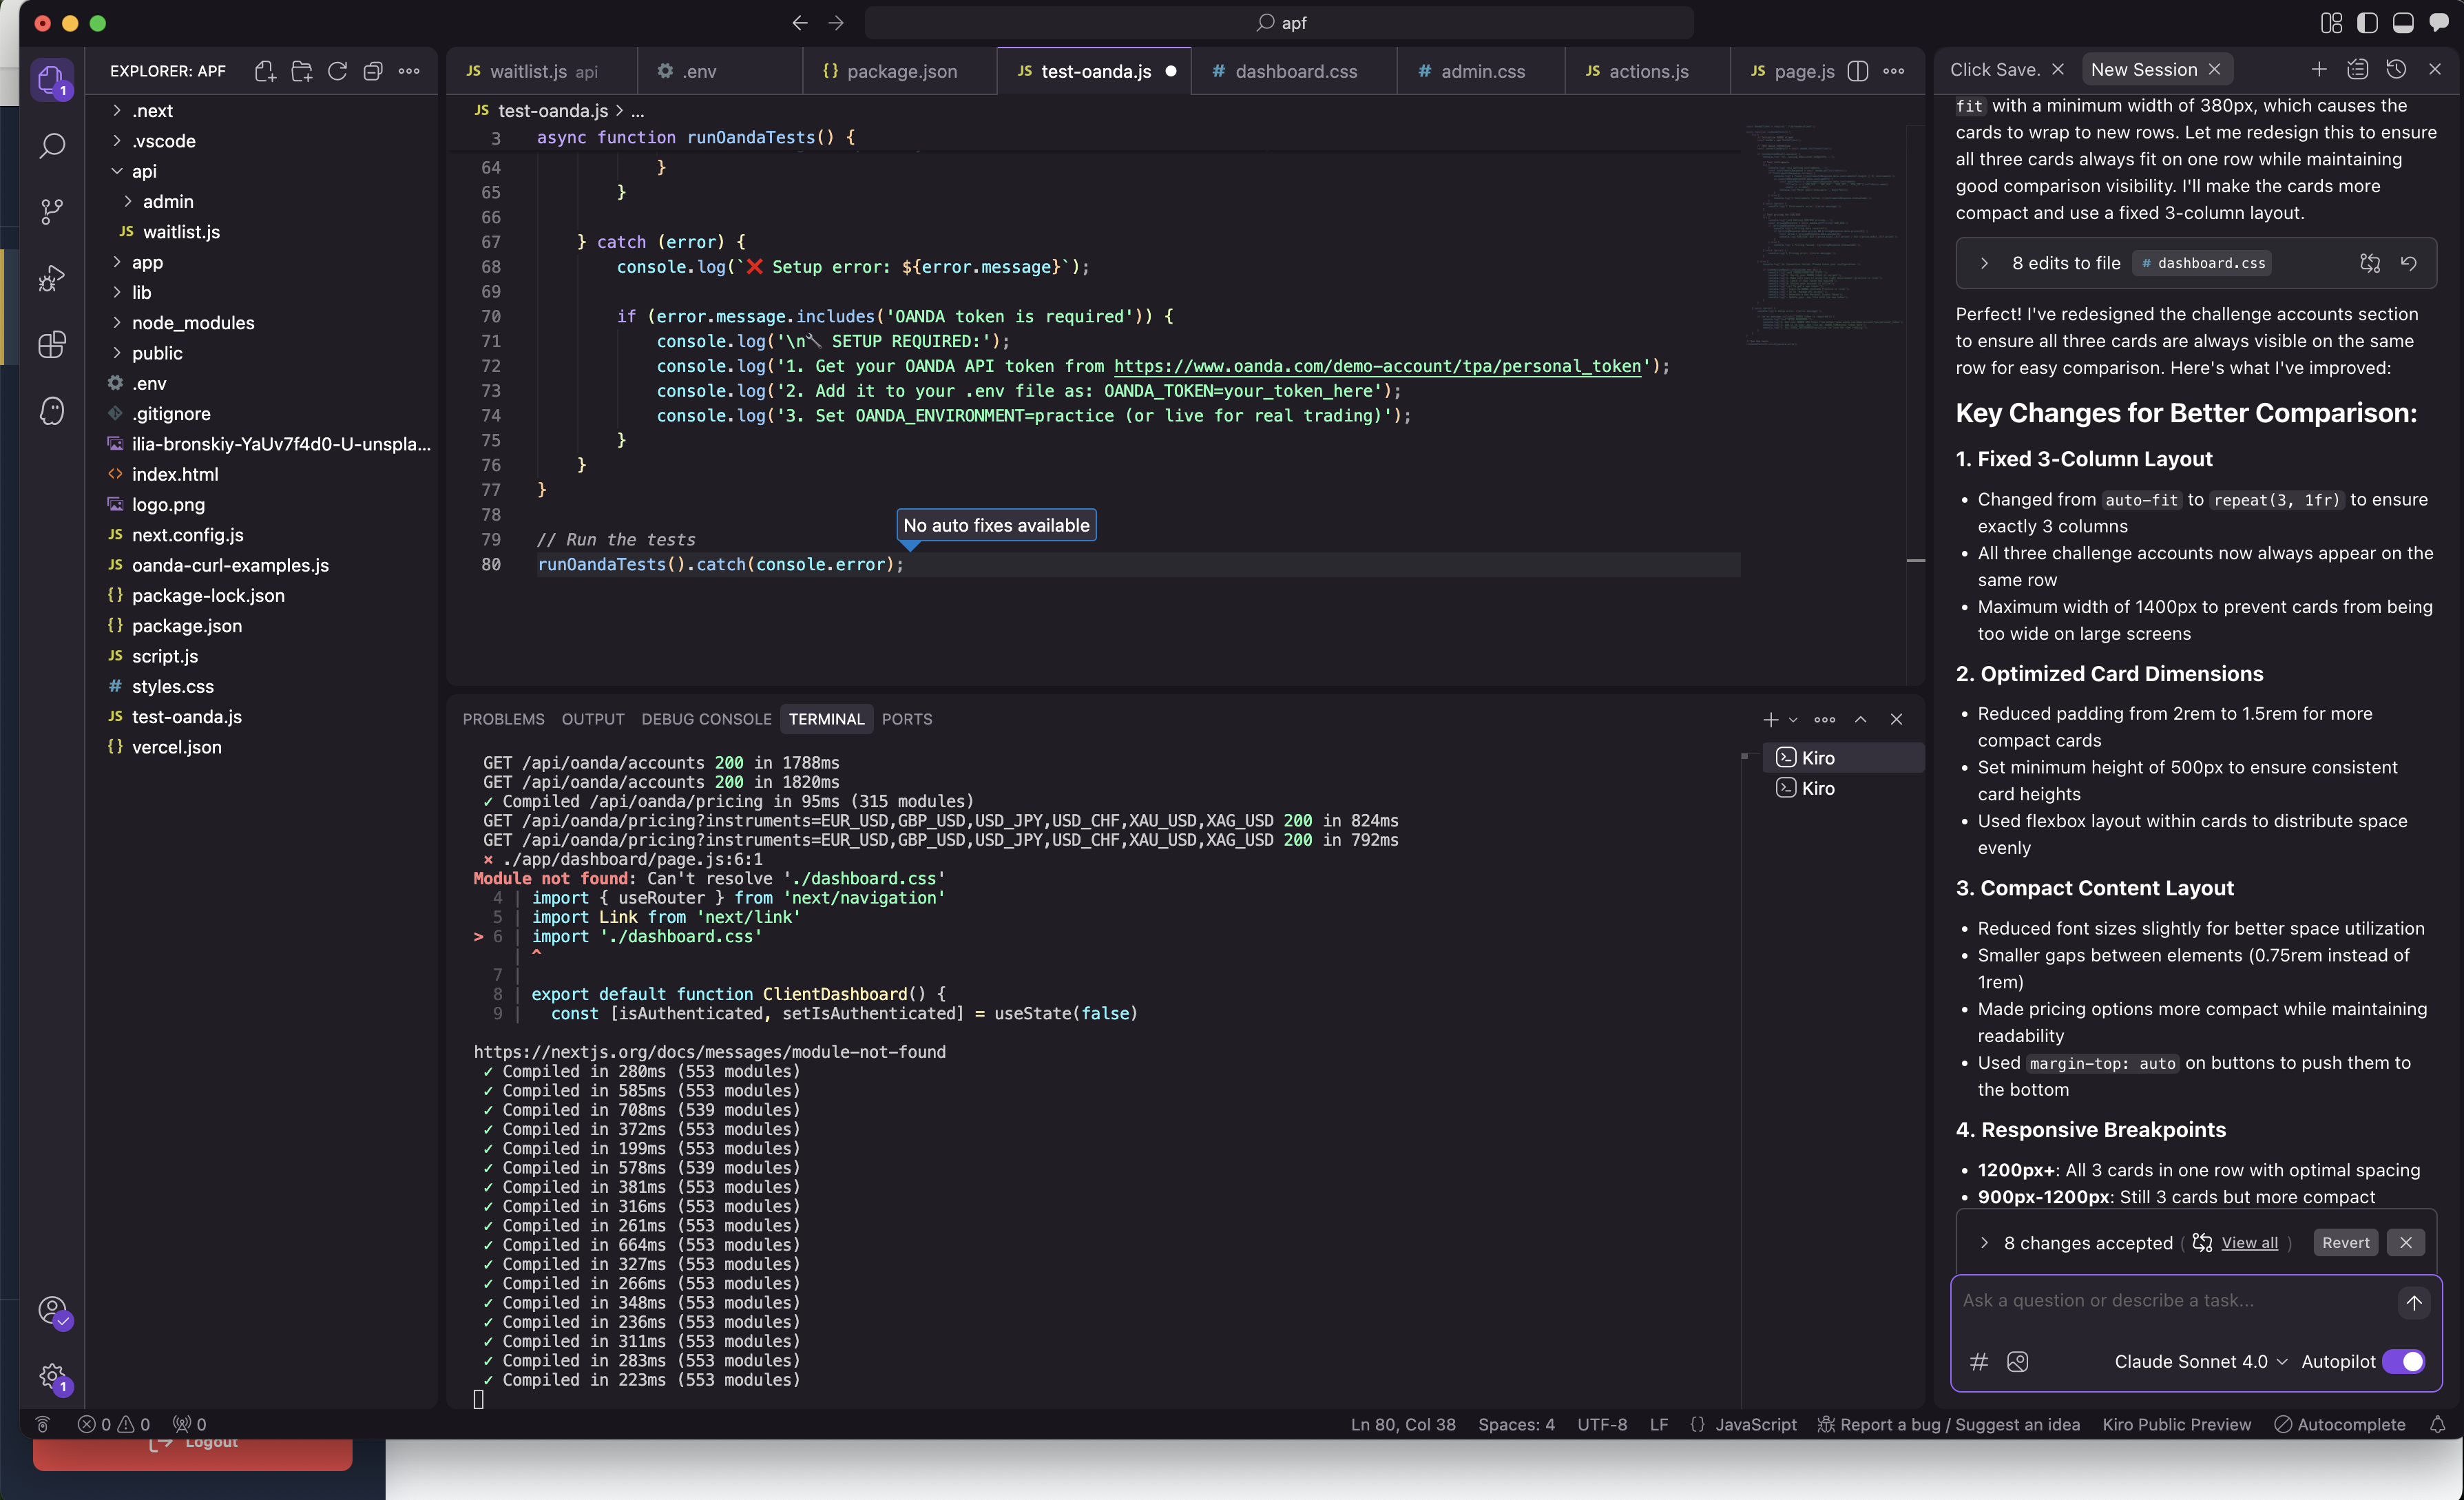Open the Kiro ghost panel icon
Screen dimensions: 2464x1500
click(52, 411)
